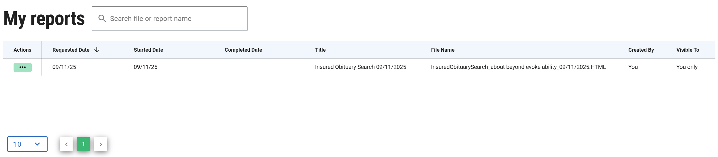Sort by Requested Date column
Screen dimensions: 718x157
coord(71,50)
